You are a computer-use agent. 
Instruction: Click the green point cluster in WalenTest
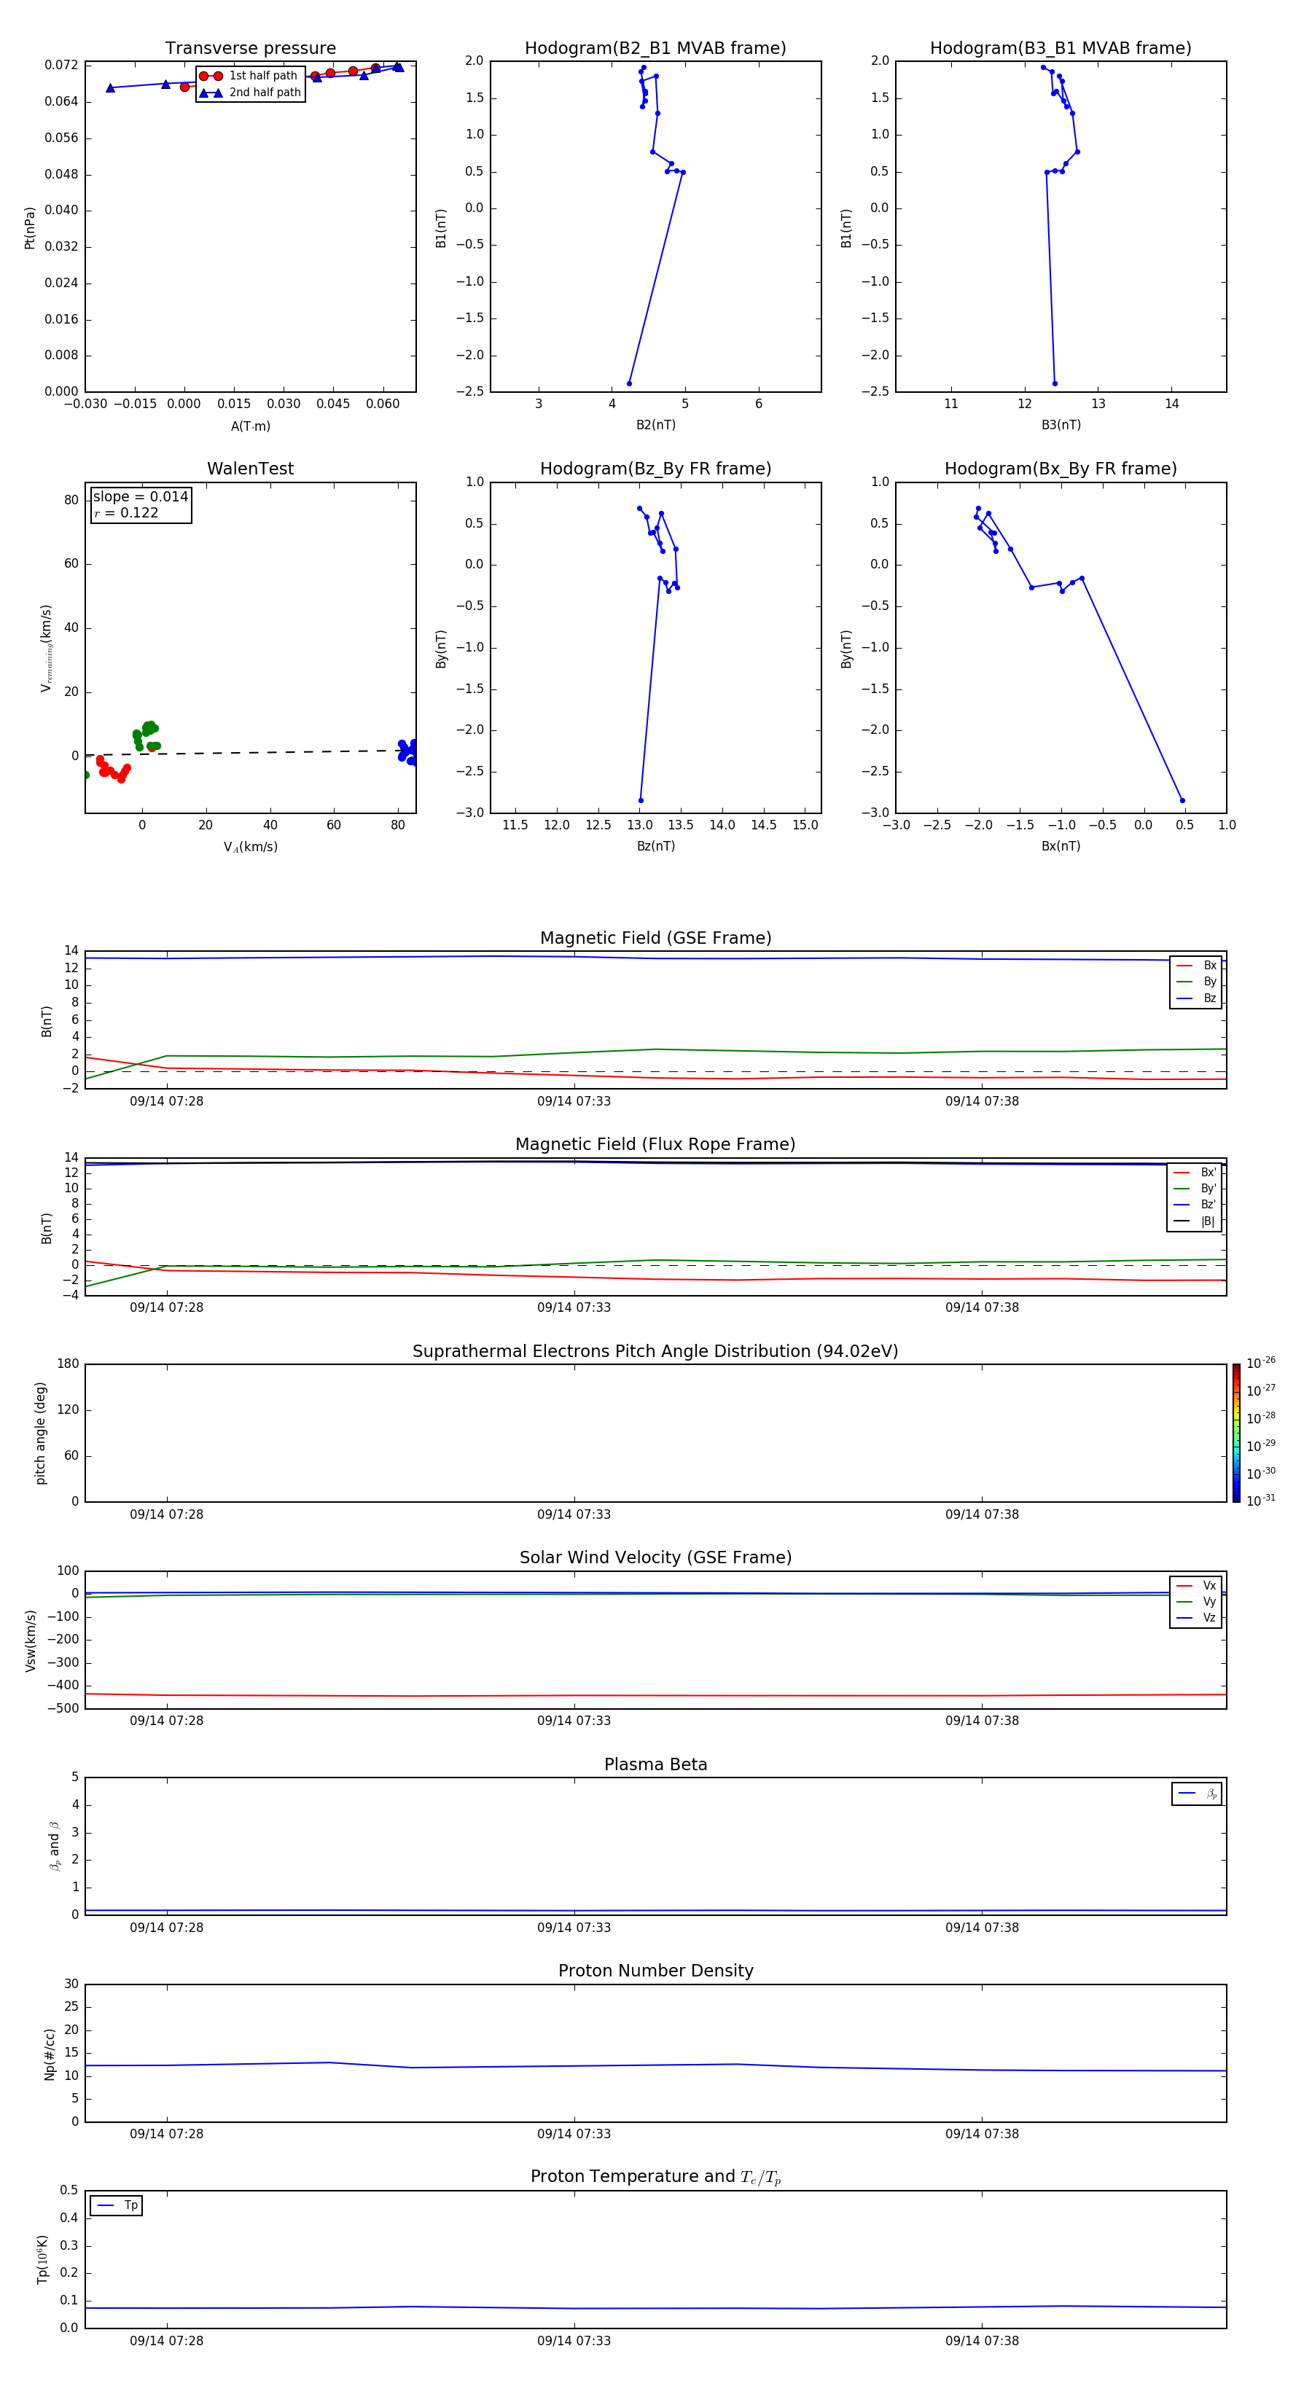(x=146, y=735)
